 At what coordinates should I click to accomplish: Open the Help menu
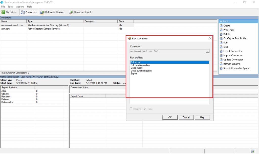coord(30,7)
